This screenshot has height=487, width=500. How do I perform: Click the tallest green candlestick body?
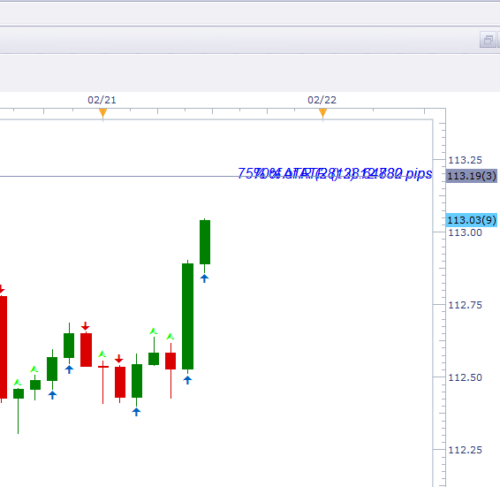click(x=188, y=316)
